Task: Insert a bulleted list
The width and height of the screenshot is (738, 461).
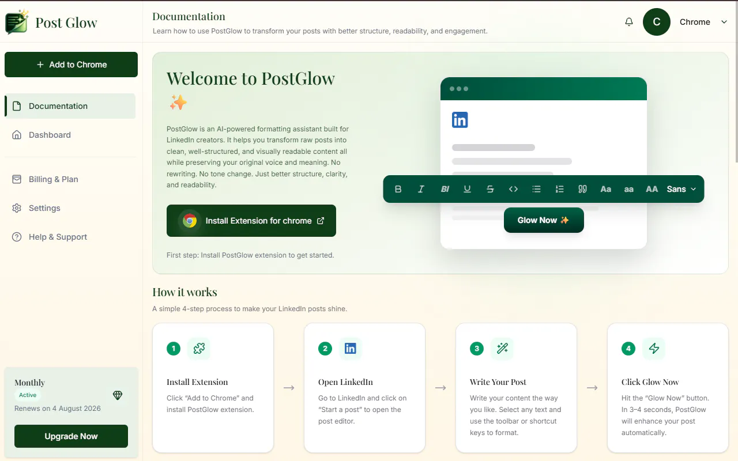Action: tap(536, 189)
